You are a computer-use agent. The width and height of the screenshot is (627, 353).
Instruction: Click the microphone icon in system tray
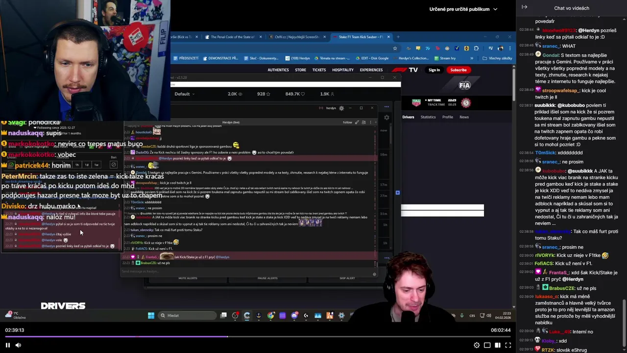pos(462,315)
